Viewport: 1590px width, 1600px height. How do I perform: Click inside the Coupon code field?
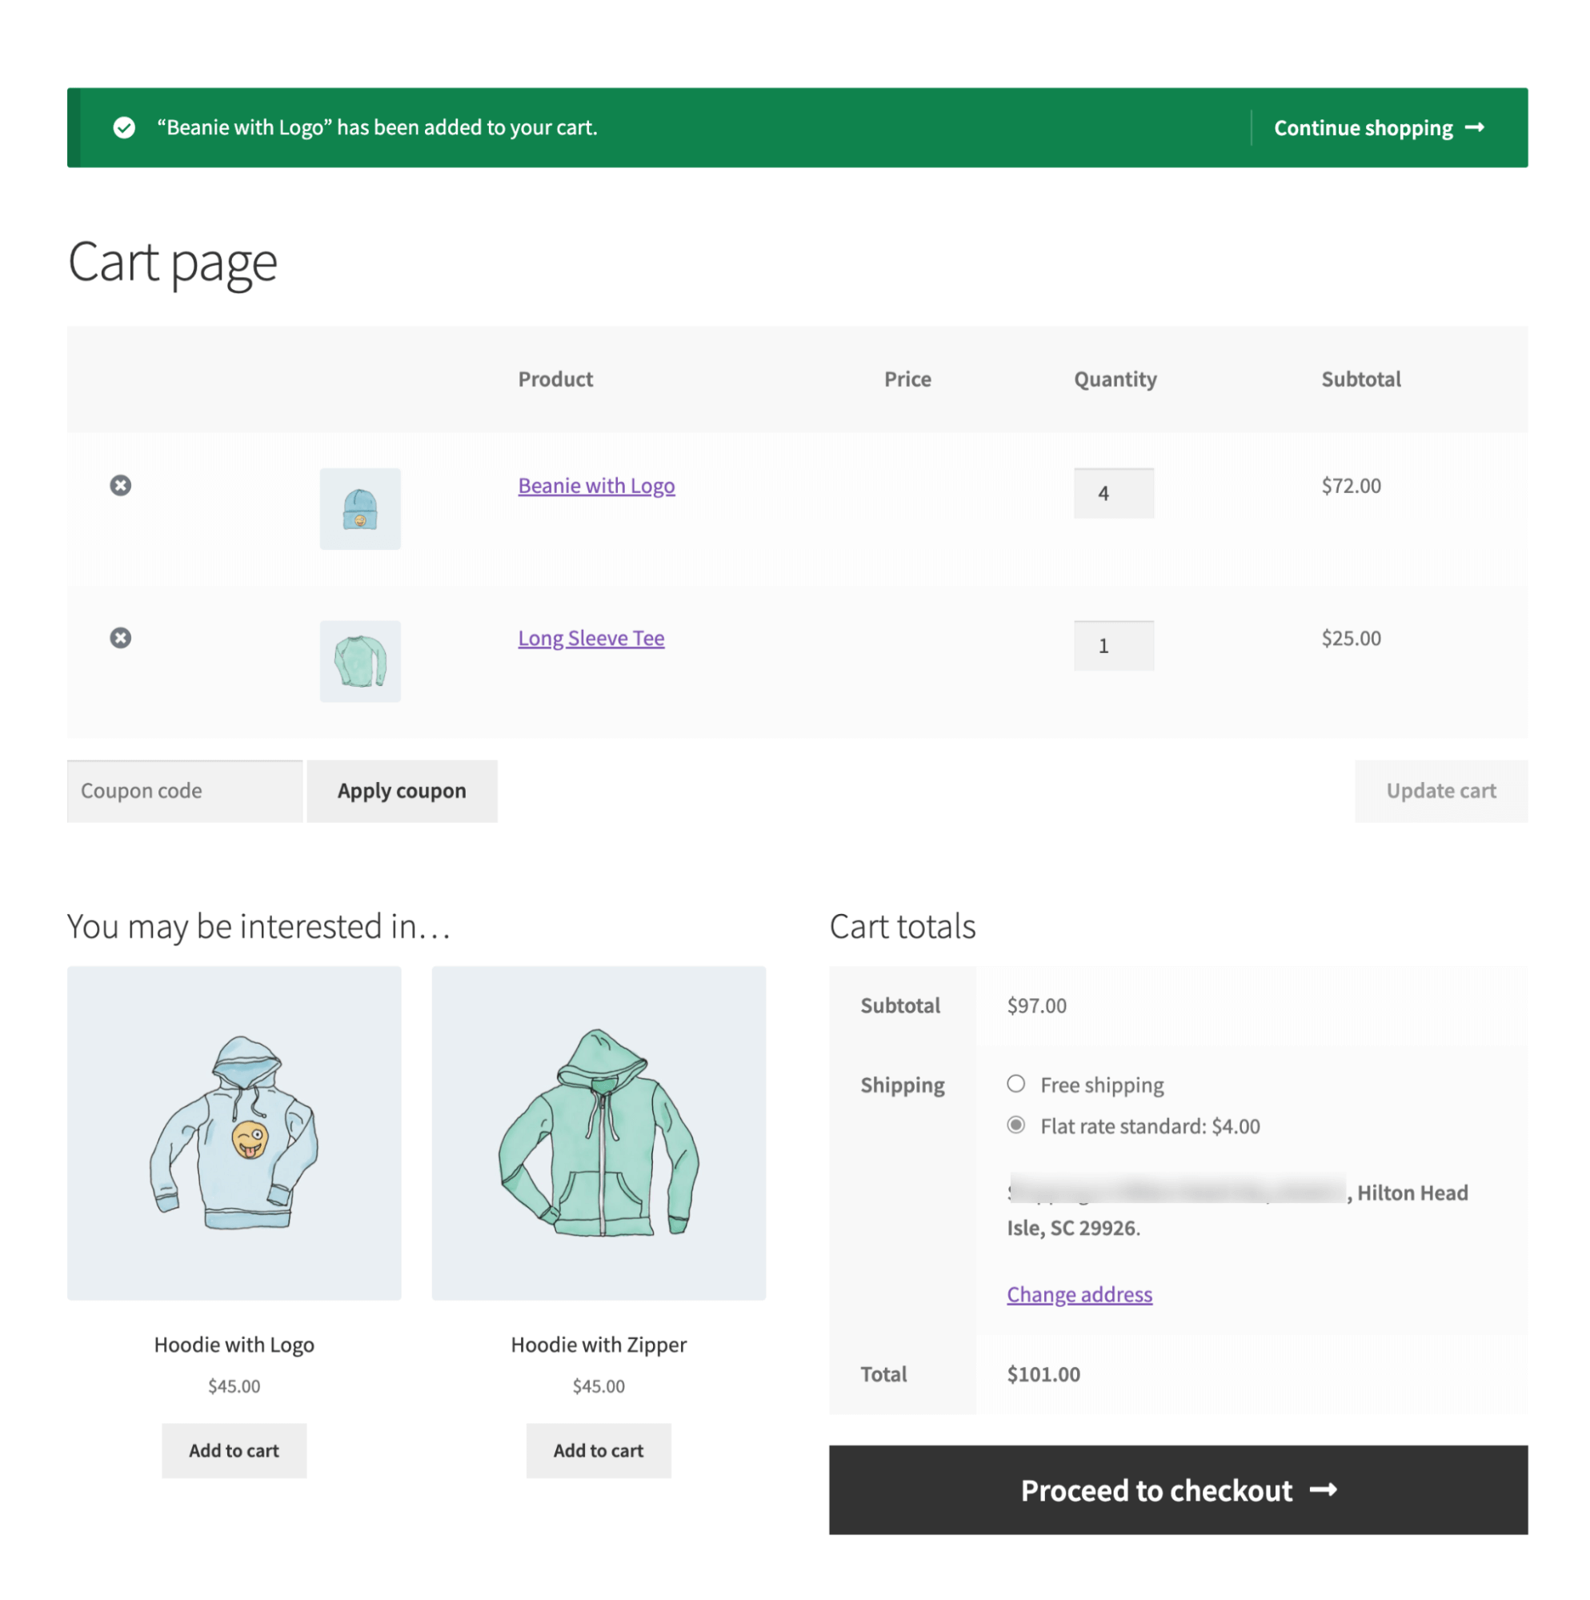(184, 791)
